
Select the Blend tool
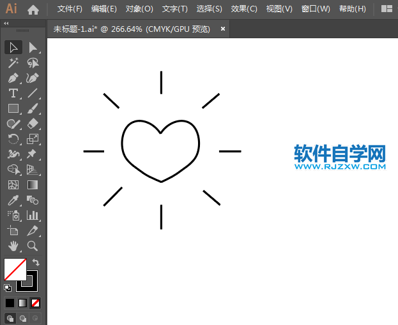pyautogui.click(x=33, y=200)
